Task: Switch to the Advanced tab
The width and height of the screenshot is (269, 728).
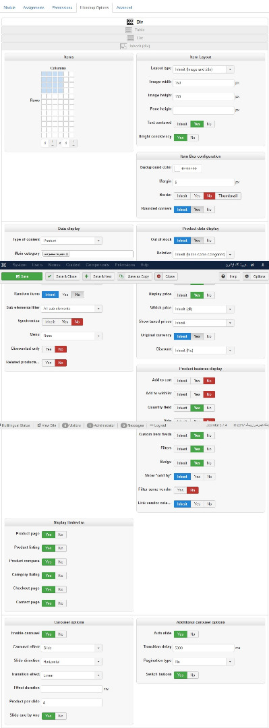Action: pyautogui.click(x=124, y=8)
